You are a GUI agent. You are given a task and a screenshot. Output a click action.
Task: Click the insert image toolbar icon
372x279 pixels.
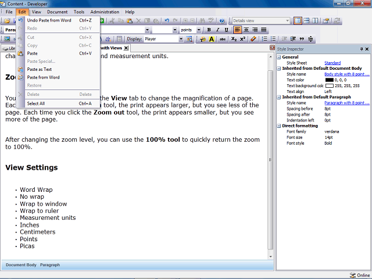(x=7, y=39)
